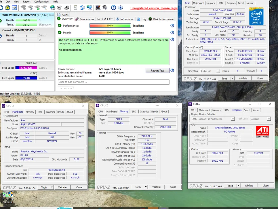
Task: Click the document report toolbar icon
Action: 75,8
